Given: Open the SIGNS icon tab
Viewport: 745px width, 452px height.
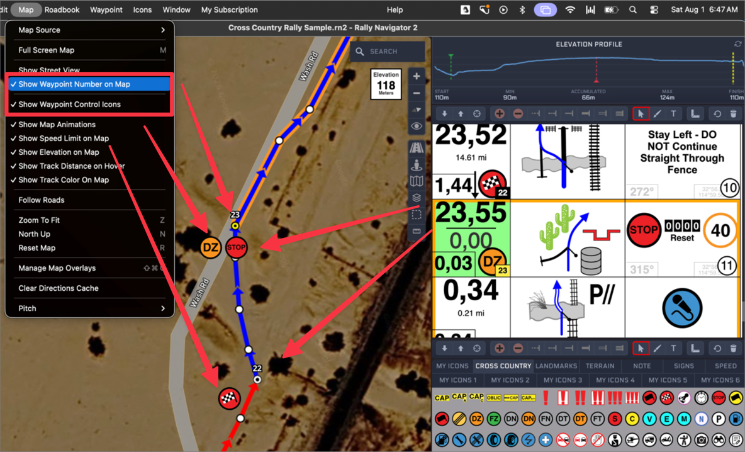Looking at the screenshot, I should (x=684, y=366).
